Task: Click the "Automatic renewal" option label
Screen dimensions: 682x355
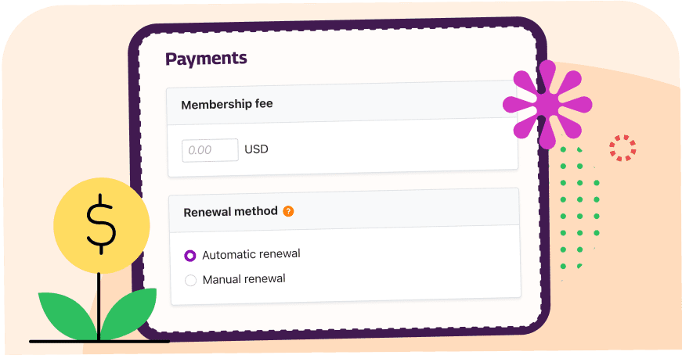Action: [x=251, y=254]
